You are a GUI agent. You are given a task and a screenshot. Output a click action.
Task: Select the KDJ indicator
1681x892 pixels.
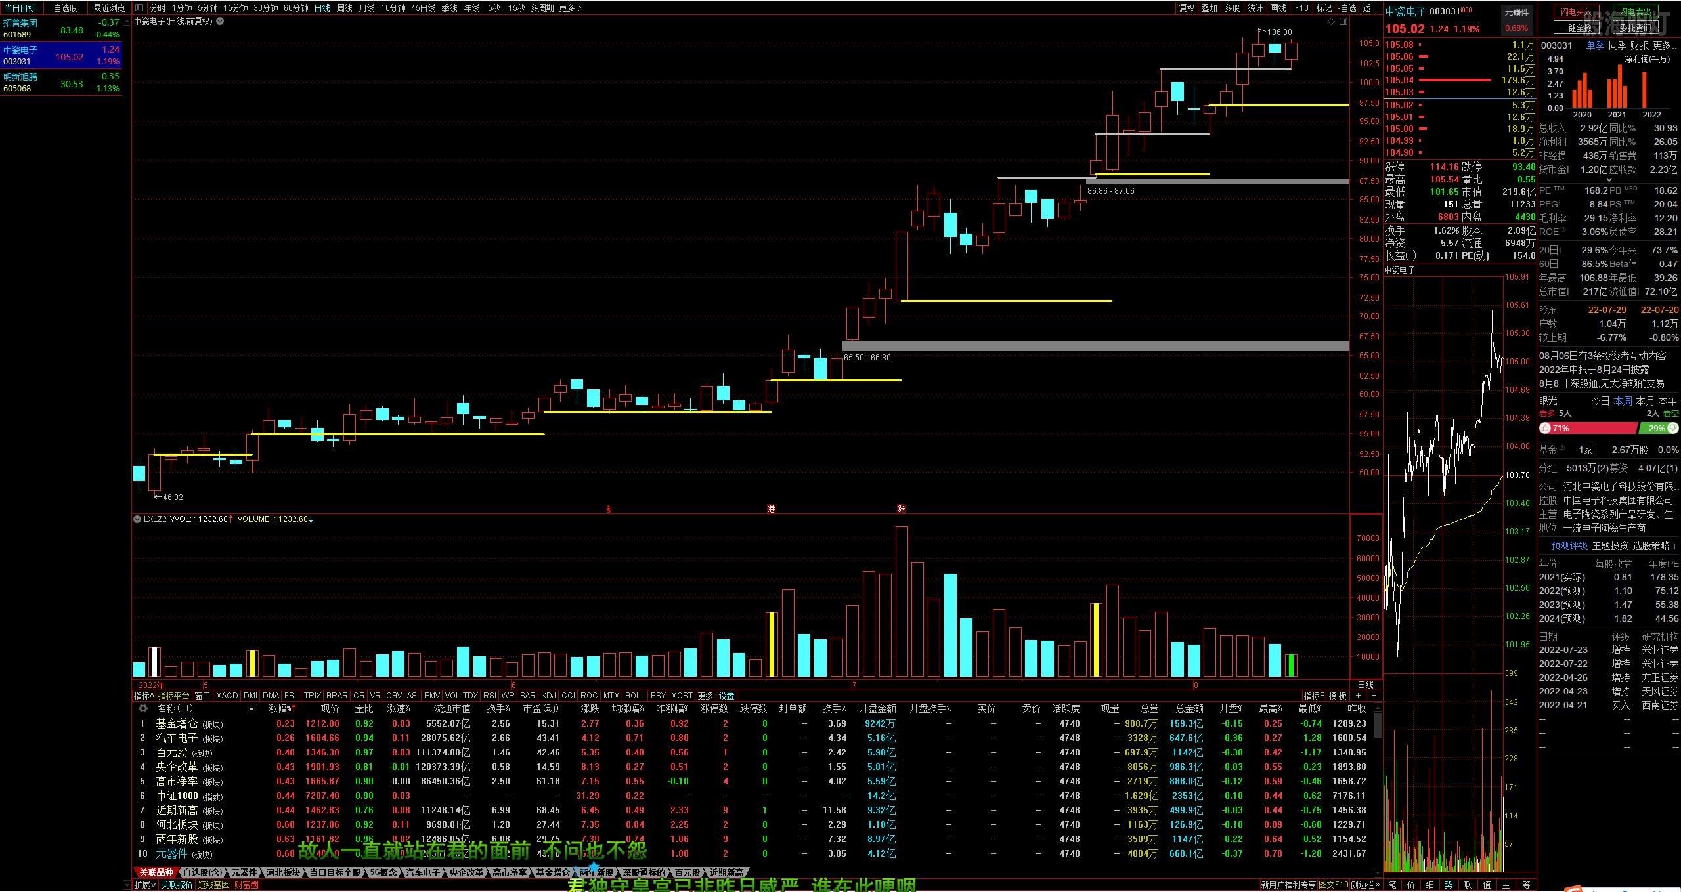click(548, 696)
